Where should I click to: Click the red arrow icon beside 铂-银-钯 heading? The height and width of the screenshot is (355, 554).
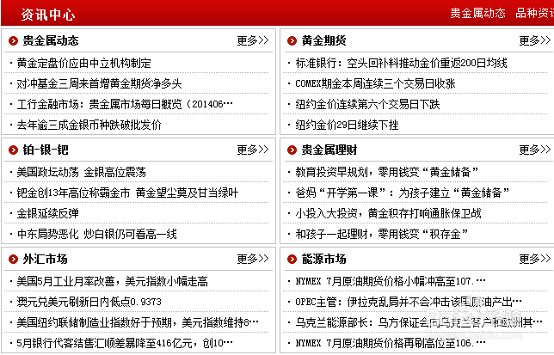tap(13, 150)
